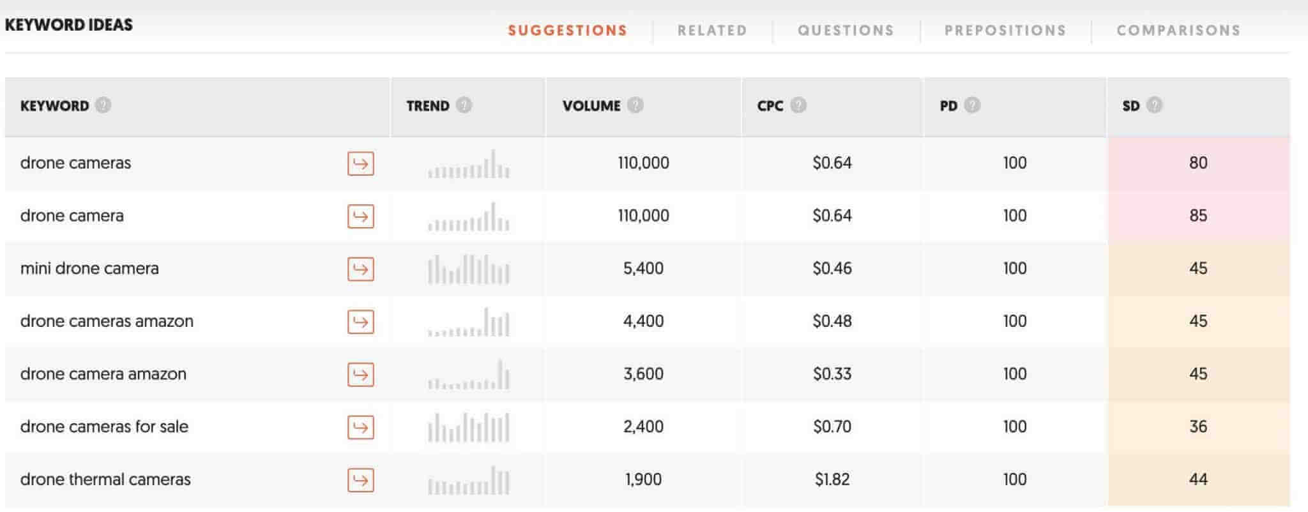Switch to the Related tab
Image resolution: width=1308 pixels, height=512 pixels.
tap(712, 31)
